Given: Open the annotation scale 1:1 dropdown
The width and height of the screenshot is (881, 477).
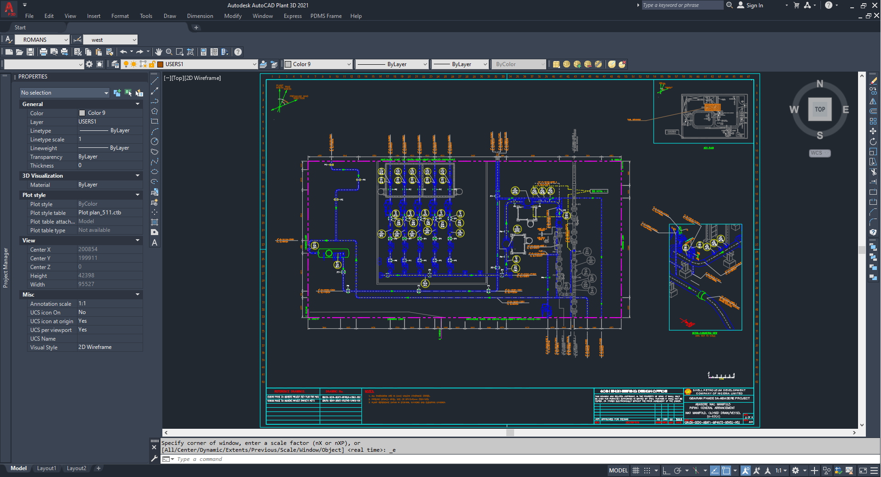Looking at the screenshot, I should [x=781, y=471].
